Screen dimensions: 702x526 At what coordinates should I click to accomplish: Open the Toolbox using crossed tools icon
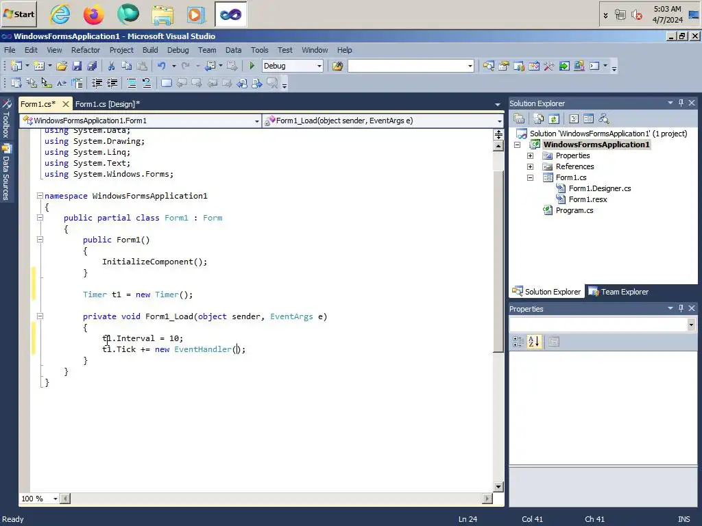(x=549, y=66)
